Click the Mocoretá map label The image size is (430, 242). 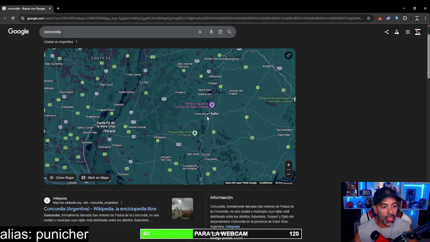[216, 76]
